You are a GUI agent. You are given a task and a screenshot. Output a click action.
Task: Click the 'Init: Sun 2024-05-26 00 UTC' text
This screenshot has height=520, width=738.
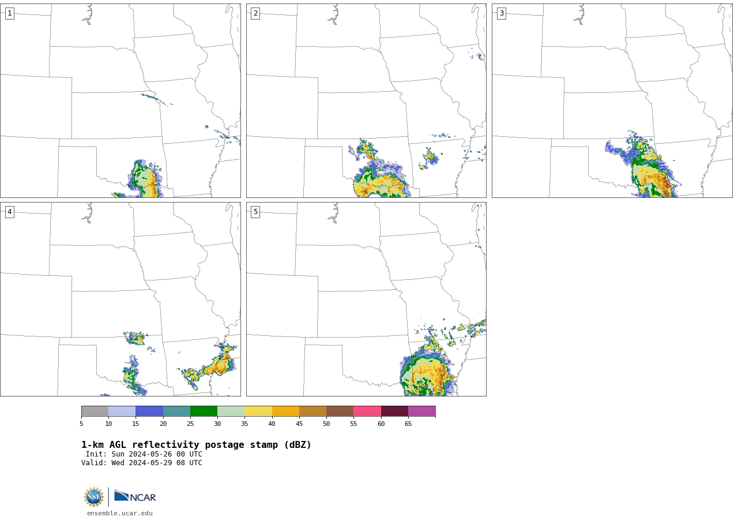click(x=144, y=454)
